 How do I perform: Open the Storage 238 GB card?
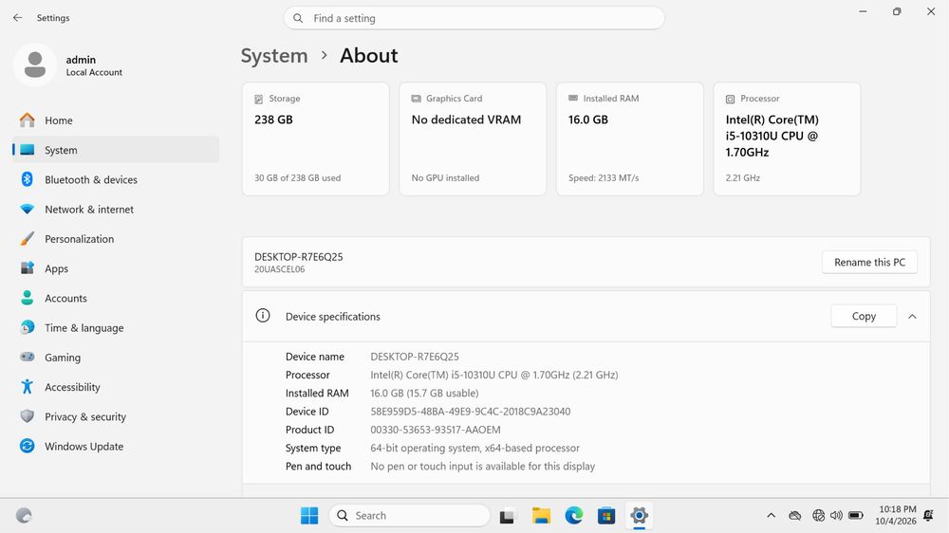coord(315,139)
